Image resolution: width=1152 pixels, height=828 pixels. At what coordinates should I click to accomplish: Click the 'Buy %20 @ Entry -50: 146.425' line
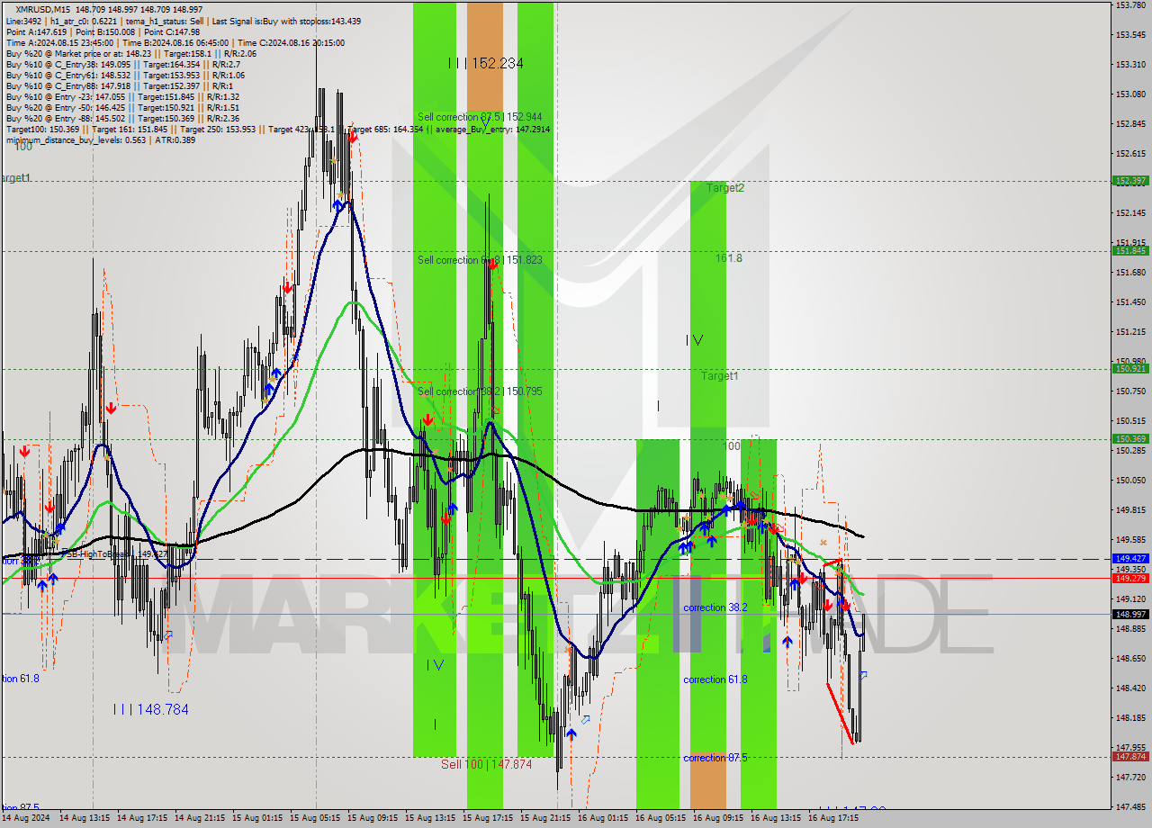point(122,107)
